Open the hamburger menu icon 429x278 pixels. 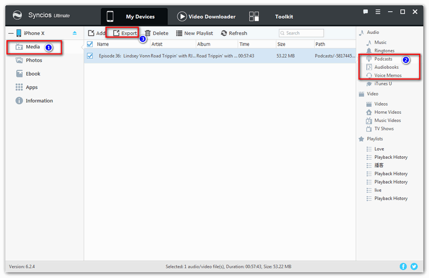point(378,12)
